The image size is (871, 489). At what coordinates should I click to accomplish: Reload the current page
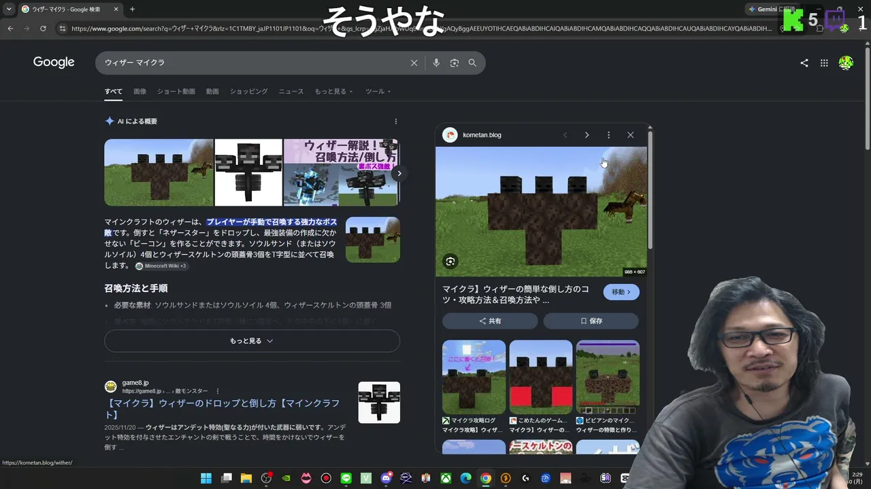click(x=43, y=29)
